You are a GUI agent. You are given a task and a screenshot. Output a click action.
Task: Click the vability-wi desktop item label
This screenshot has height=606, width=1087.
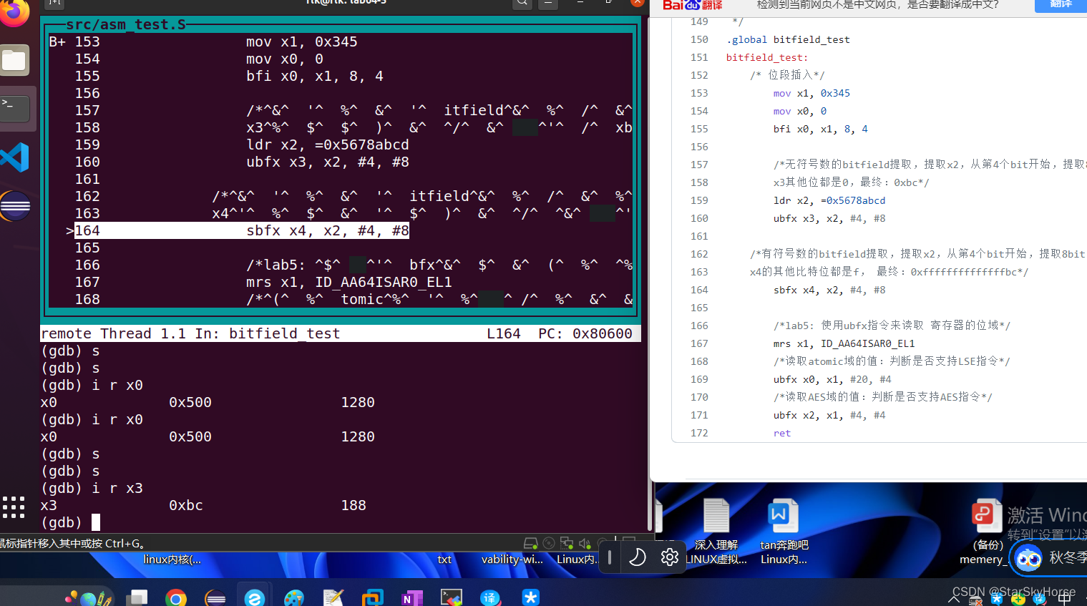(x=512, y=559)
